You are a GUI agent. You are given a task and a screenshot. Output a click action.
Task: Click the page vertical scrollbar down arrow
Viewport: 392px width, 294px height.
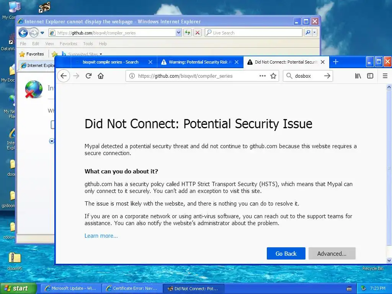(389, 260)
